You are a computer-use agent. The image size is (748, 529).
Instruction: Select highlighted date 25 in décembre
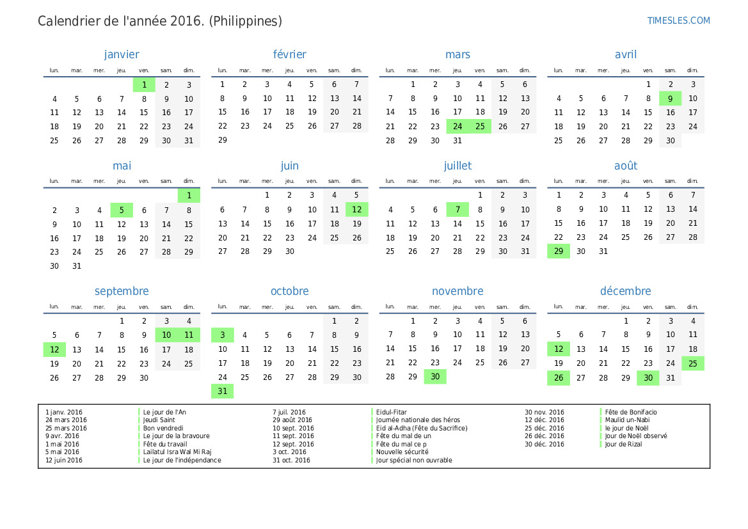coord(692,363)
